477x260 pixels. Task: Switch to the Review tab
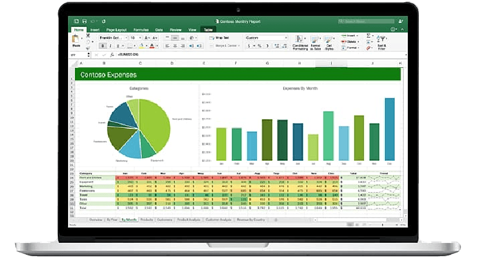[x=176, y=30]
